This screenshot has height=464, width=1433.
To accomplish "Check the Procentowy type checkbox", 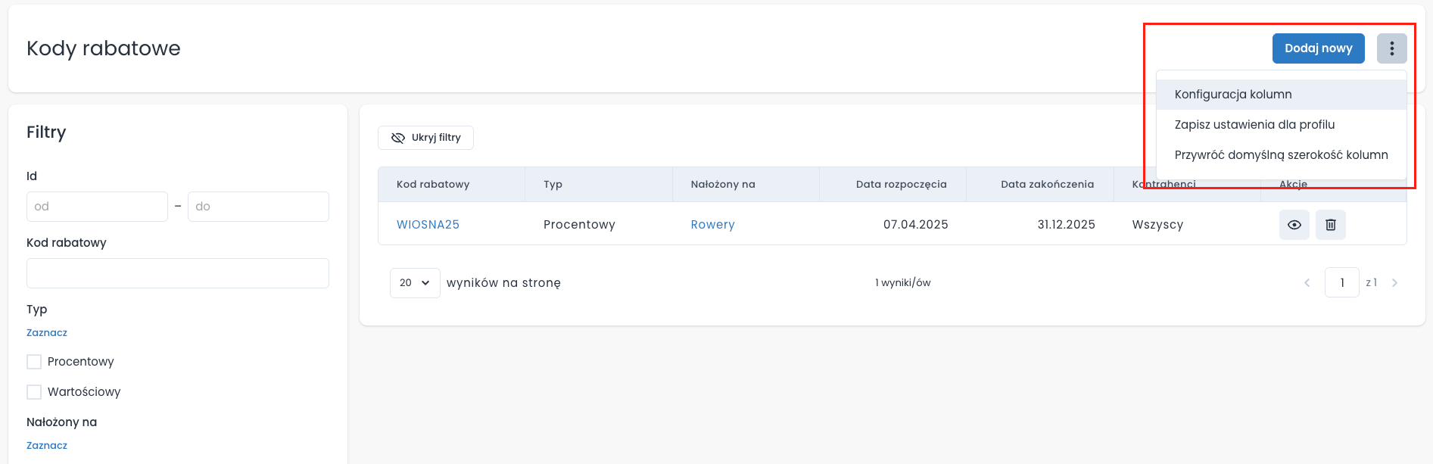I will coord(34,362).
